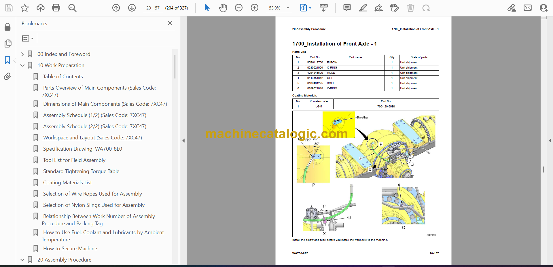The image size is (553, 267).
Task: Share link to the document
Action: coord(512,8)
